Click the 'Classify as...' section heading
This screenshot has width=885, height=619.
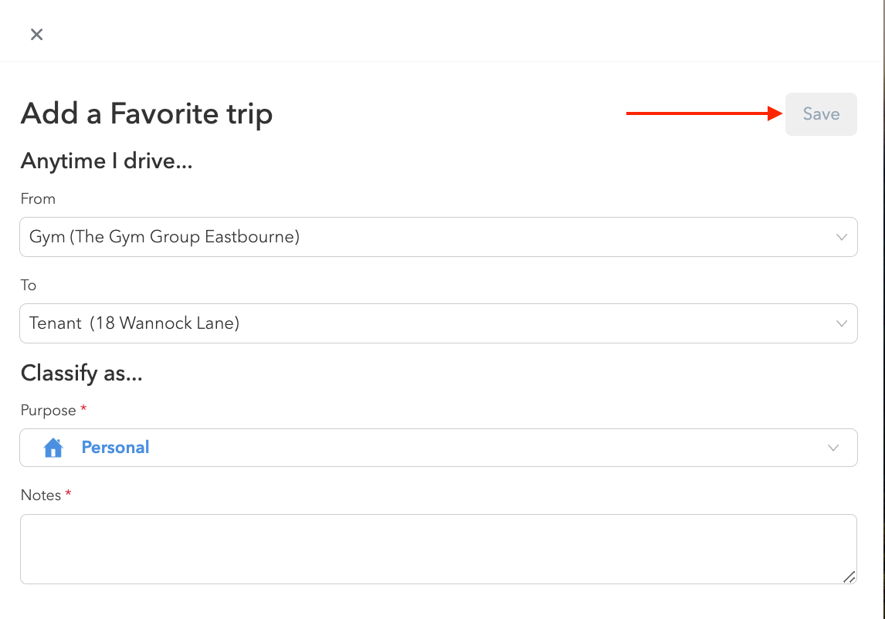click(81, 374)
